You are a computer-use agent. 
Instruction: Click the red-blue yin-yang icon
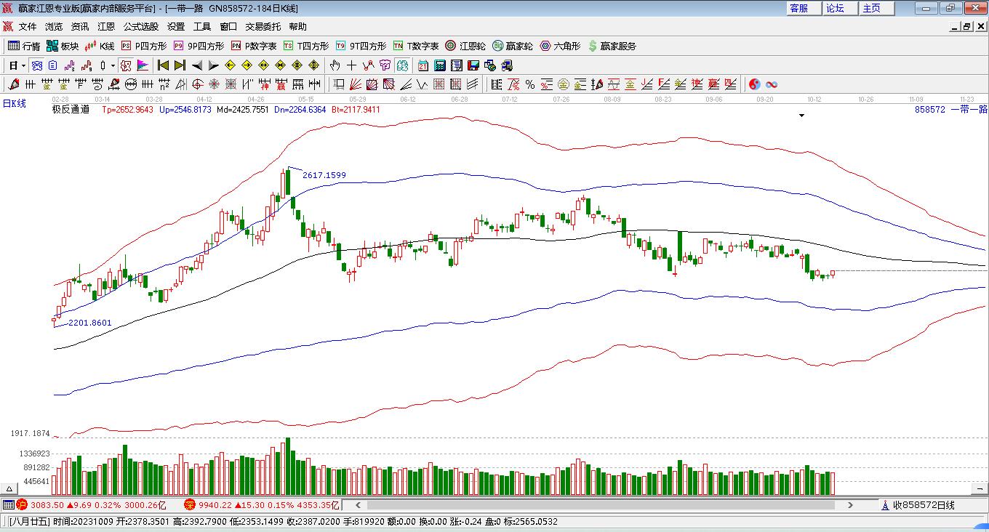point(754,84)
